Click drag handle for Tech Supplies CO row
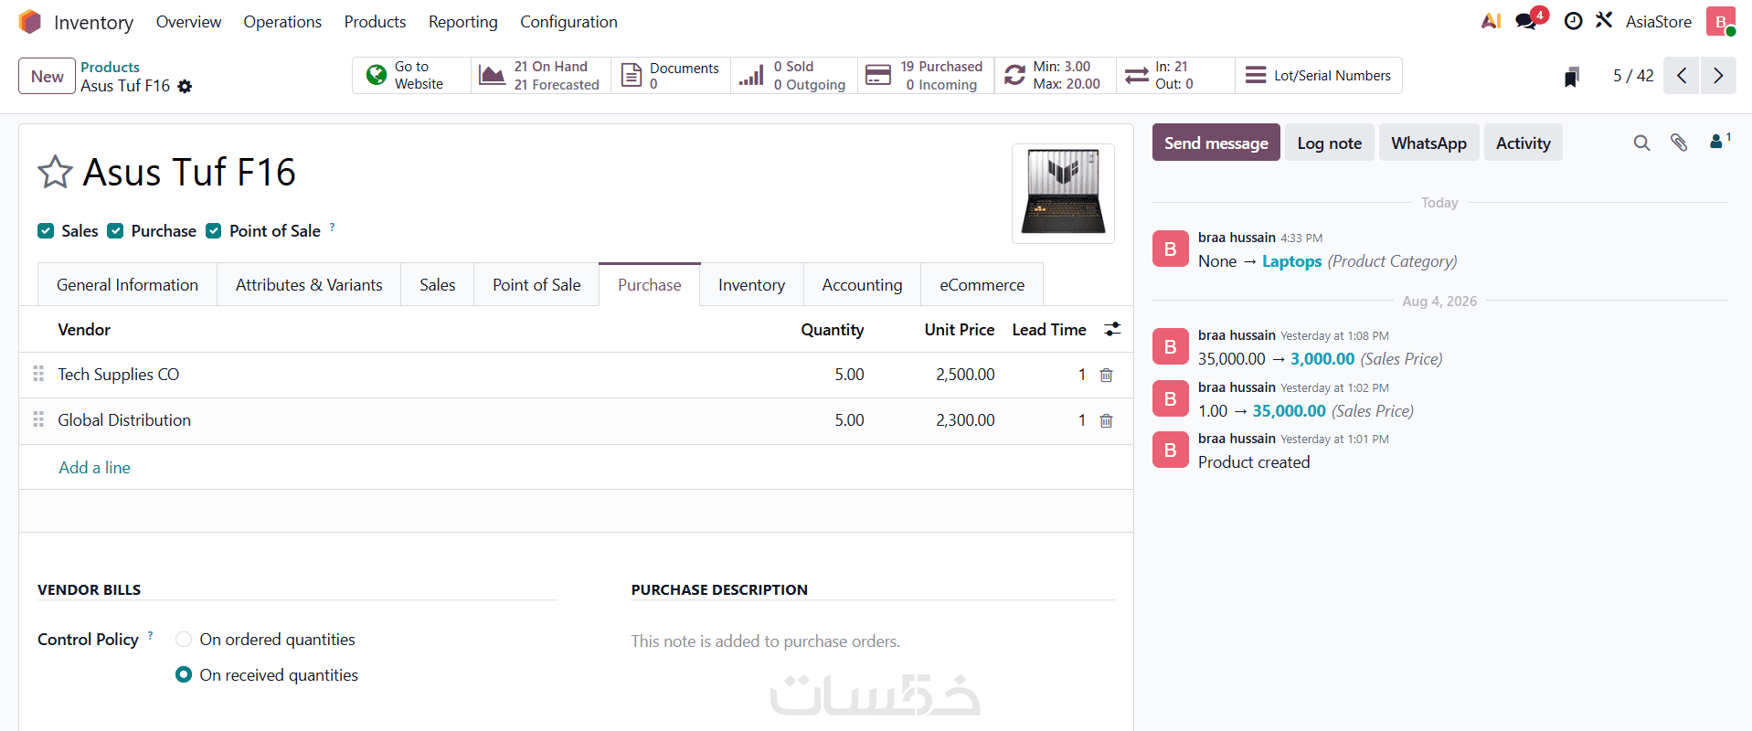This screenshot has width=1752, height=731. [x=38, y=374]
